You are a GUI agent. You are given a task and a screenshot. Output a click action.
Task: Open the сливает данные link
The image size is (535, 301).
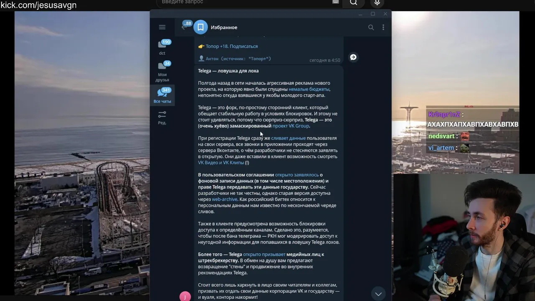pyautogui.click(x=288, y=138)
